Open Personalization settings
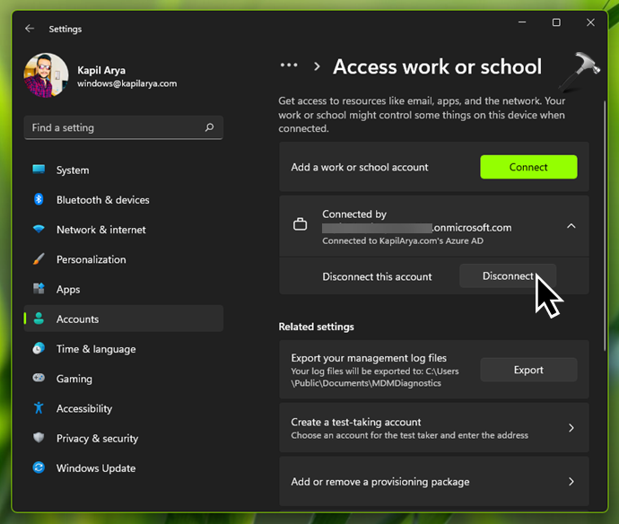This screenshot has width=619, height=524. [x=124, y=259]
